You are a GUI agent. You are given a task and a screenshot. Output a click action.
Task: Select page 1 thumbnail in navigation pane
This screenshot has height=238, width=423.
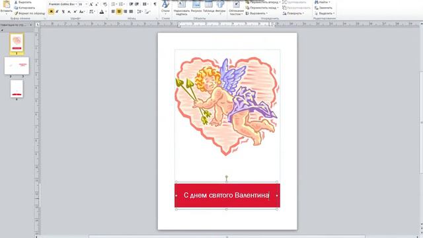17,42
